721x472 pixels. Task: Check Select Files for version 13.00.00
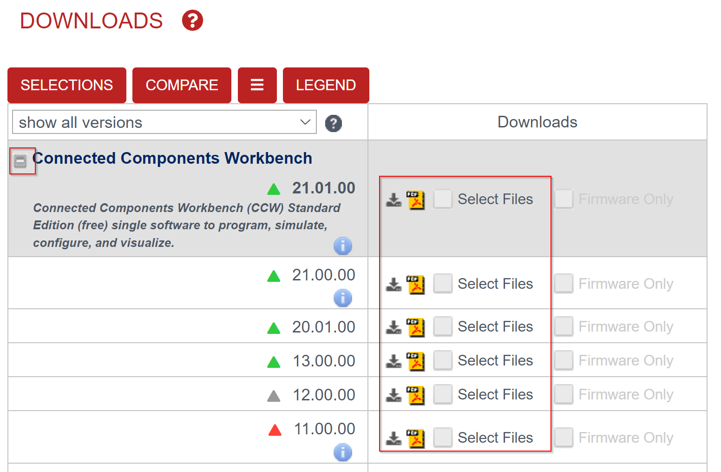tap(443, 360)
